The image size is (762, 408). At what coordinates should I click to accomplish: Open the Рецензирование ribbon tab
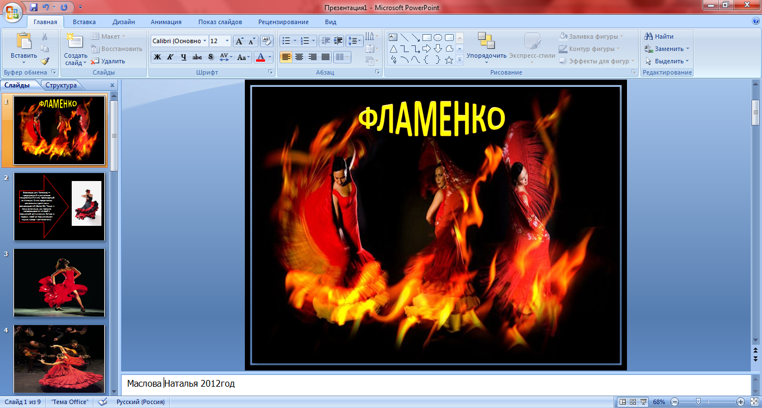point(284,22)
